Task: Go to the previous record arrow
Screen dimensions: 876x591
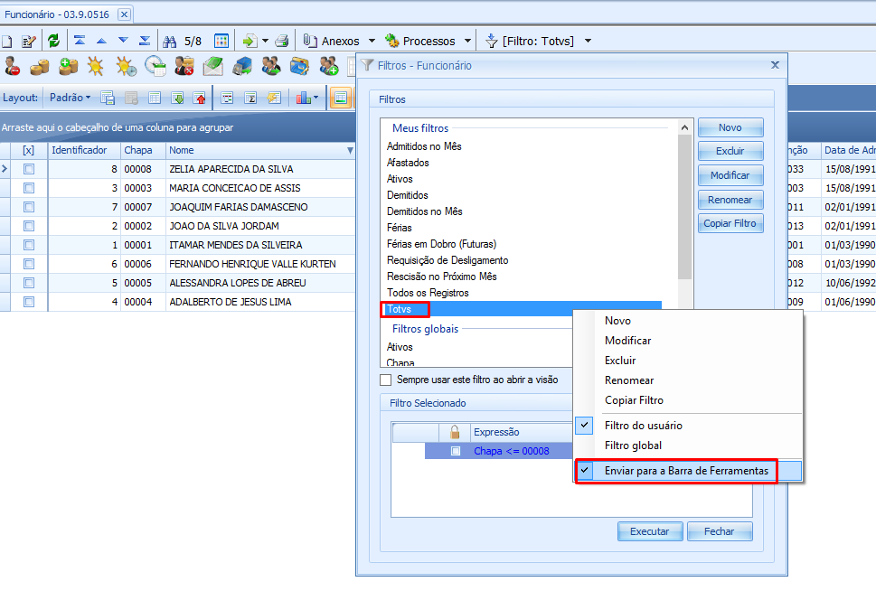Action: [x=101, y=41]
